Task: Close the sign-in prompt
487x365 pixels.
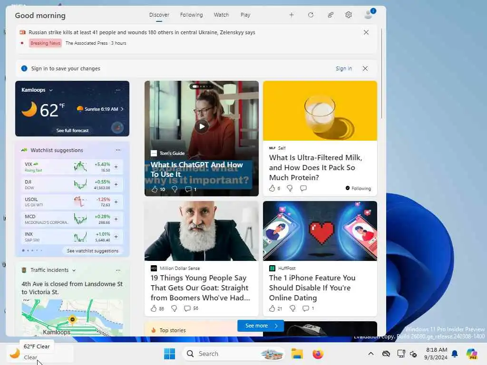Action: [365, 68]
